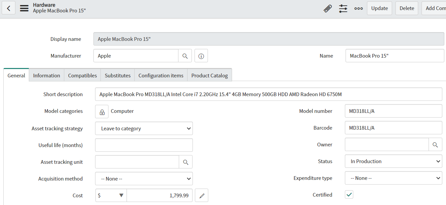Click the Manufacturer field containing Apple

point(136,56)
